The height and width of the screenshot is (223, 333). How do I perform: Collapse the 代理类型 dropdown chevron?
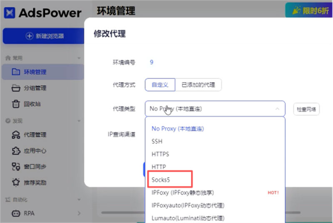point(277,109)
